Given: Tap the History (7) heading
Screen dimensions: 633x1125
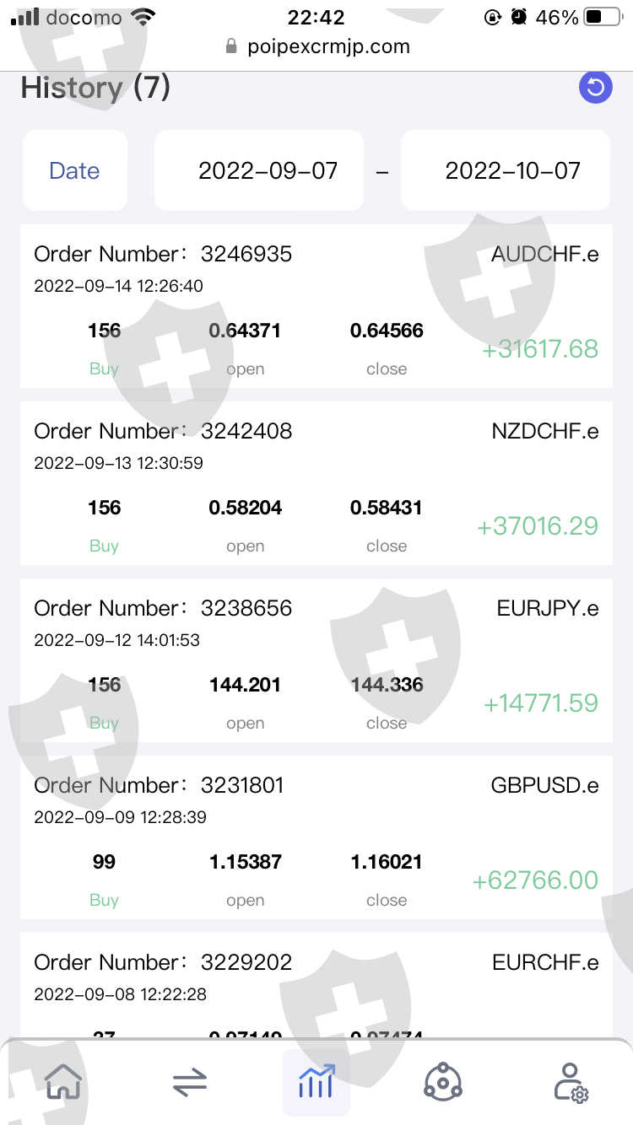Looking at the screenshot, I should [x=95, y=88].
